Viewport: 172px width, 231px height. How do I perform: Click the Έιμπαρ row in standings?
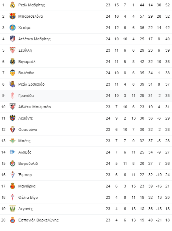[86, 175]
